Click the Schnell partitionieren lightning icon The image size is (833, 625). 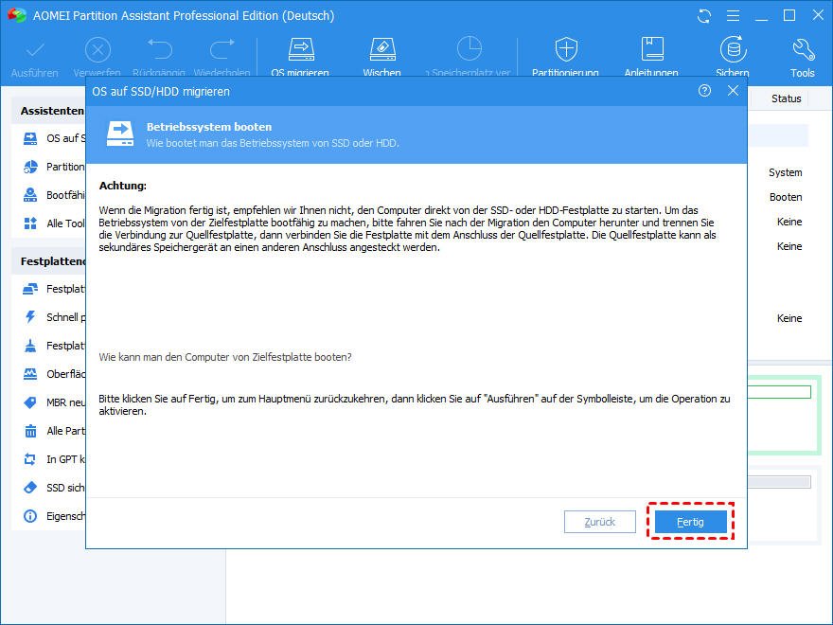(30, 317)
